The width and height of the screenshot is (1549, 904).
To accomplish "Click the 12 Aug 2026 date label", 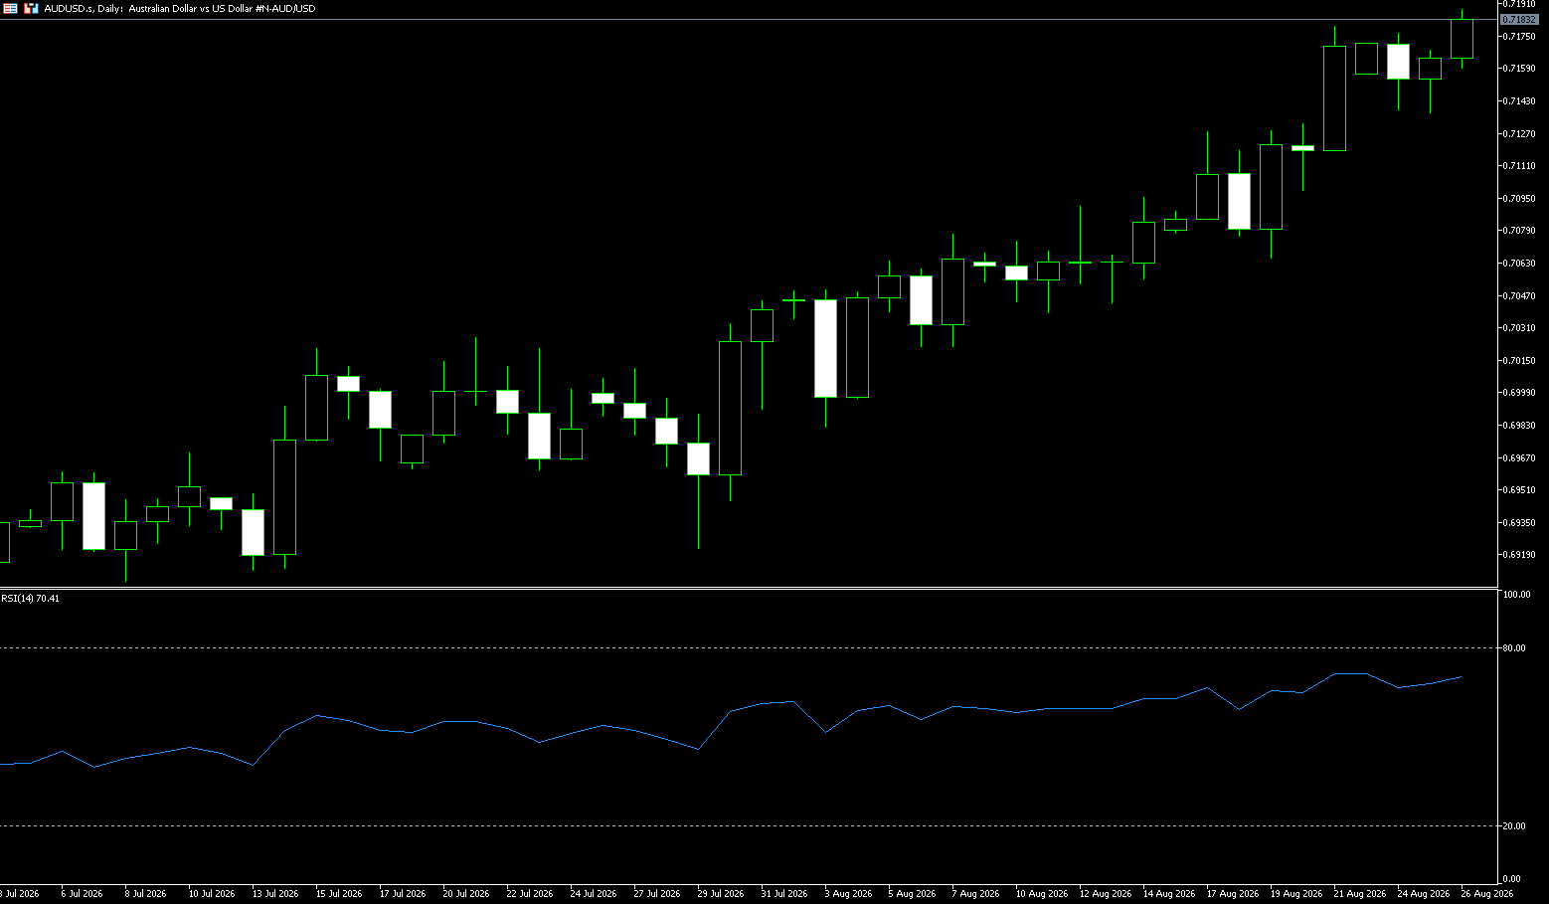I will 1106,894.
